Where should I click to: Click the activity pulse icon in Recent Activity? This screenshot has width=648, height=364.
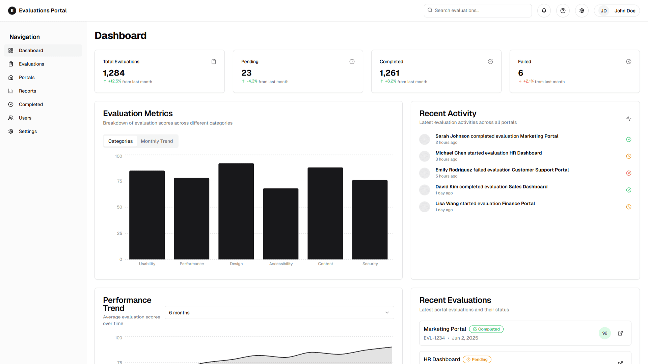[x=629, y=119]
